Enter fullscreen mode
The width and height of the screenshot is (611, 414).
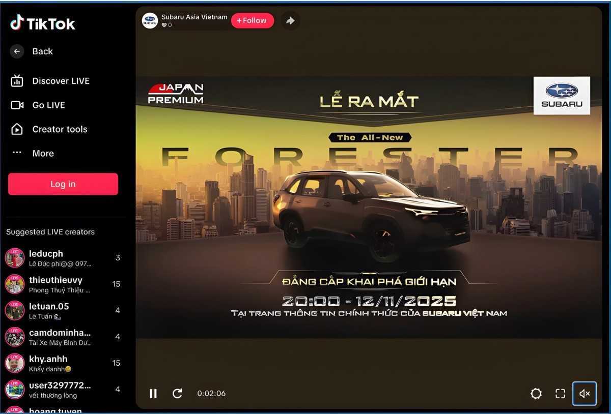[561, 393]
